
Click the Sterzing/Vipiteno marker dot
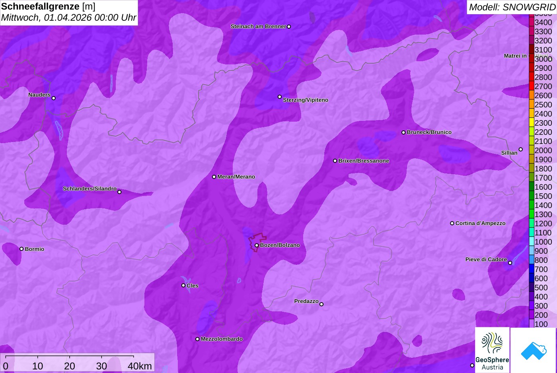point(280,97)
